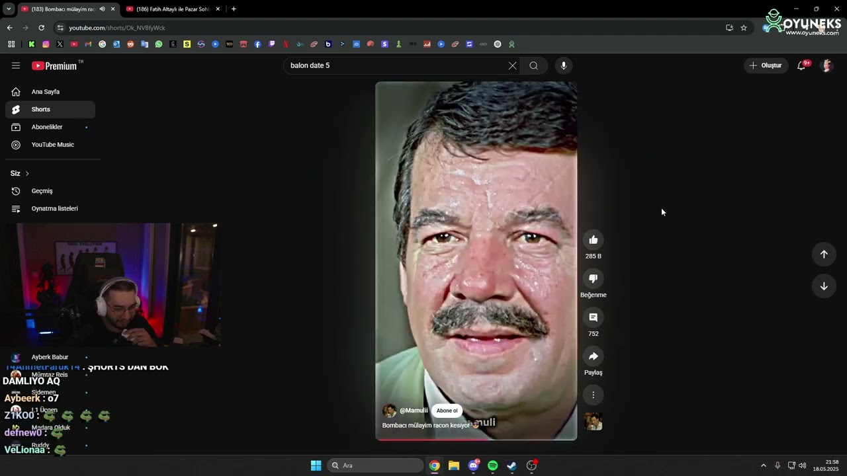Open the Gmail bookmark
This screenshot has width=847, height=476.
(88, 44)
